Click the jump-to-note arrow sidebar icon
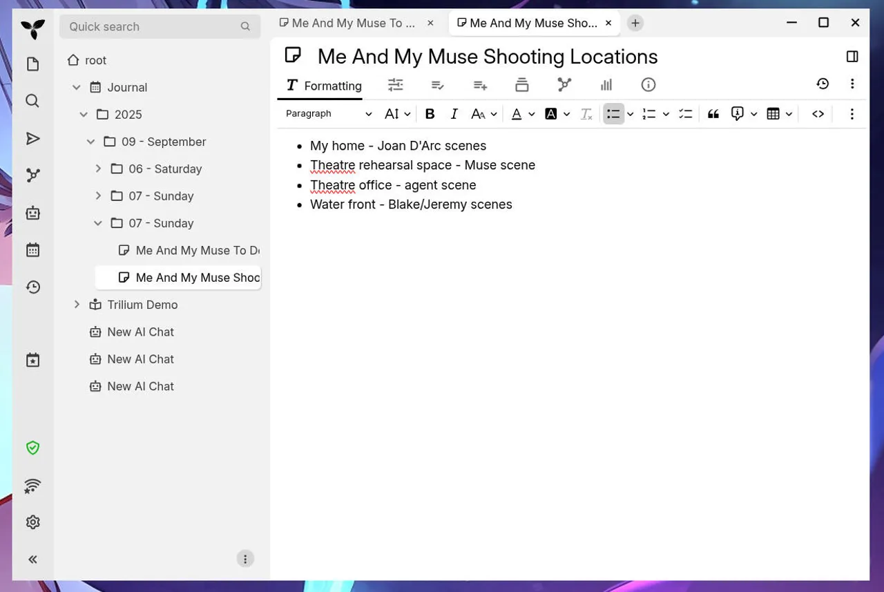The image size is (884, 592). pyautogui.click(x=32, y=139)
